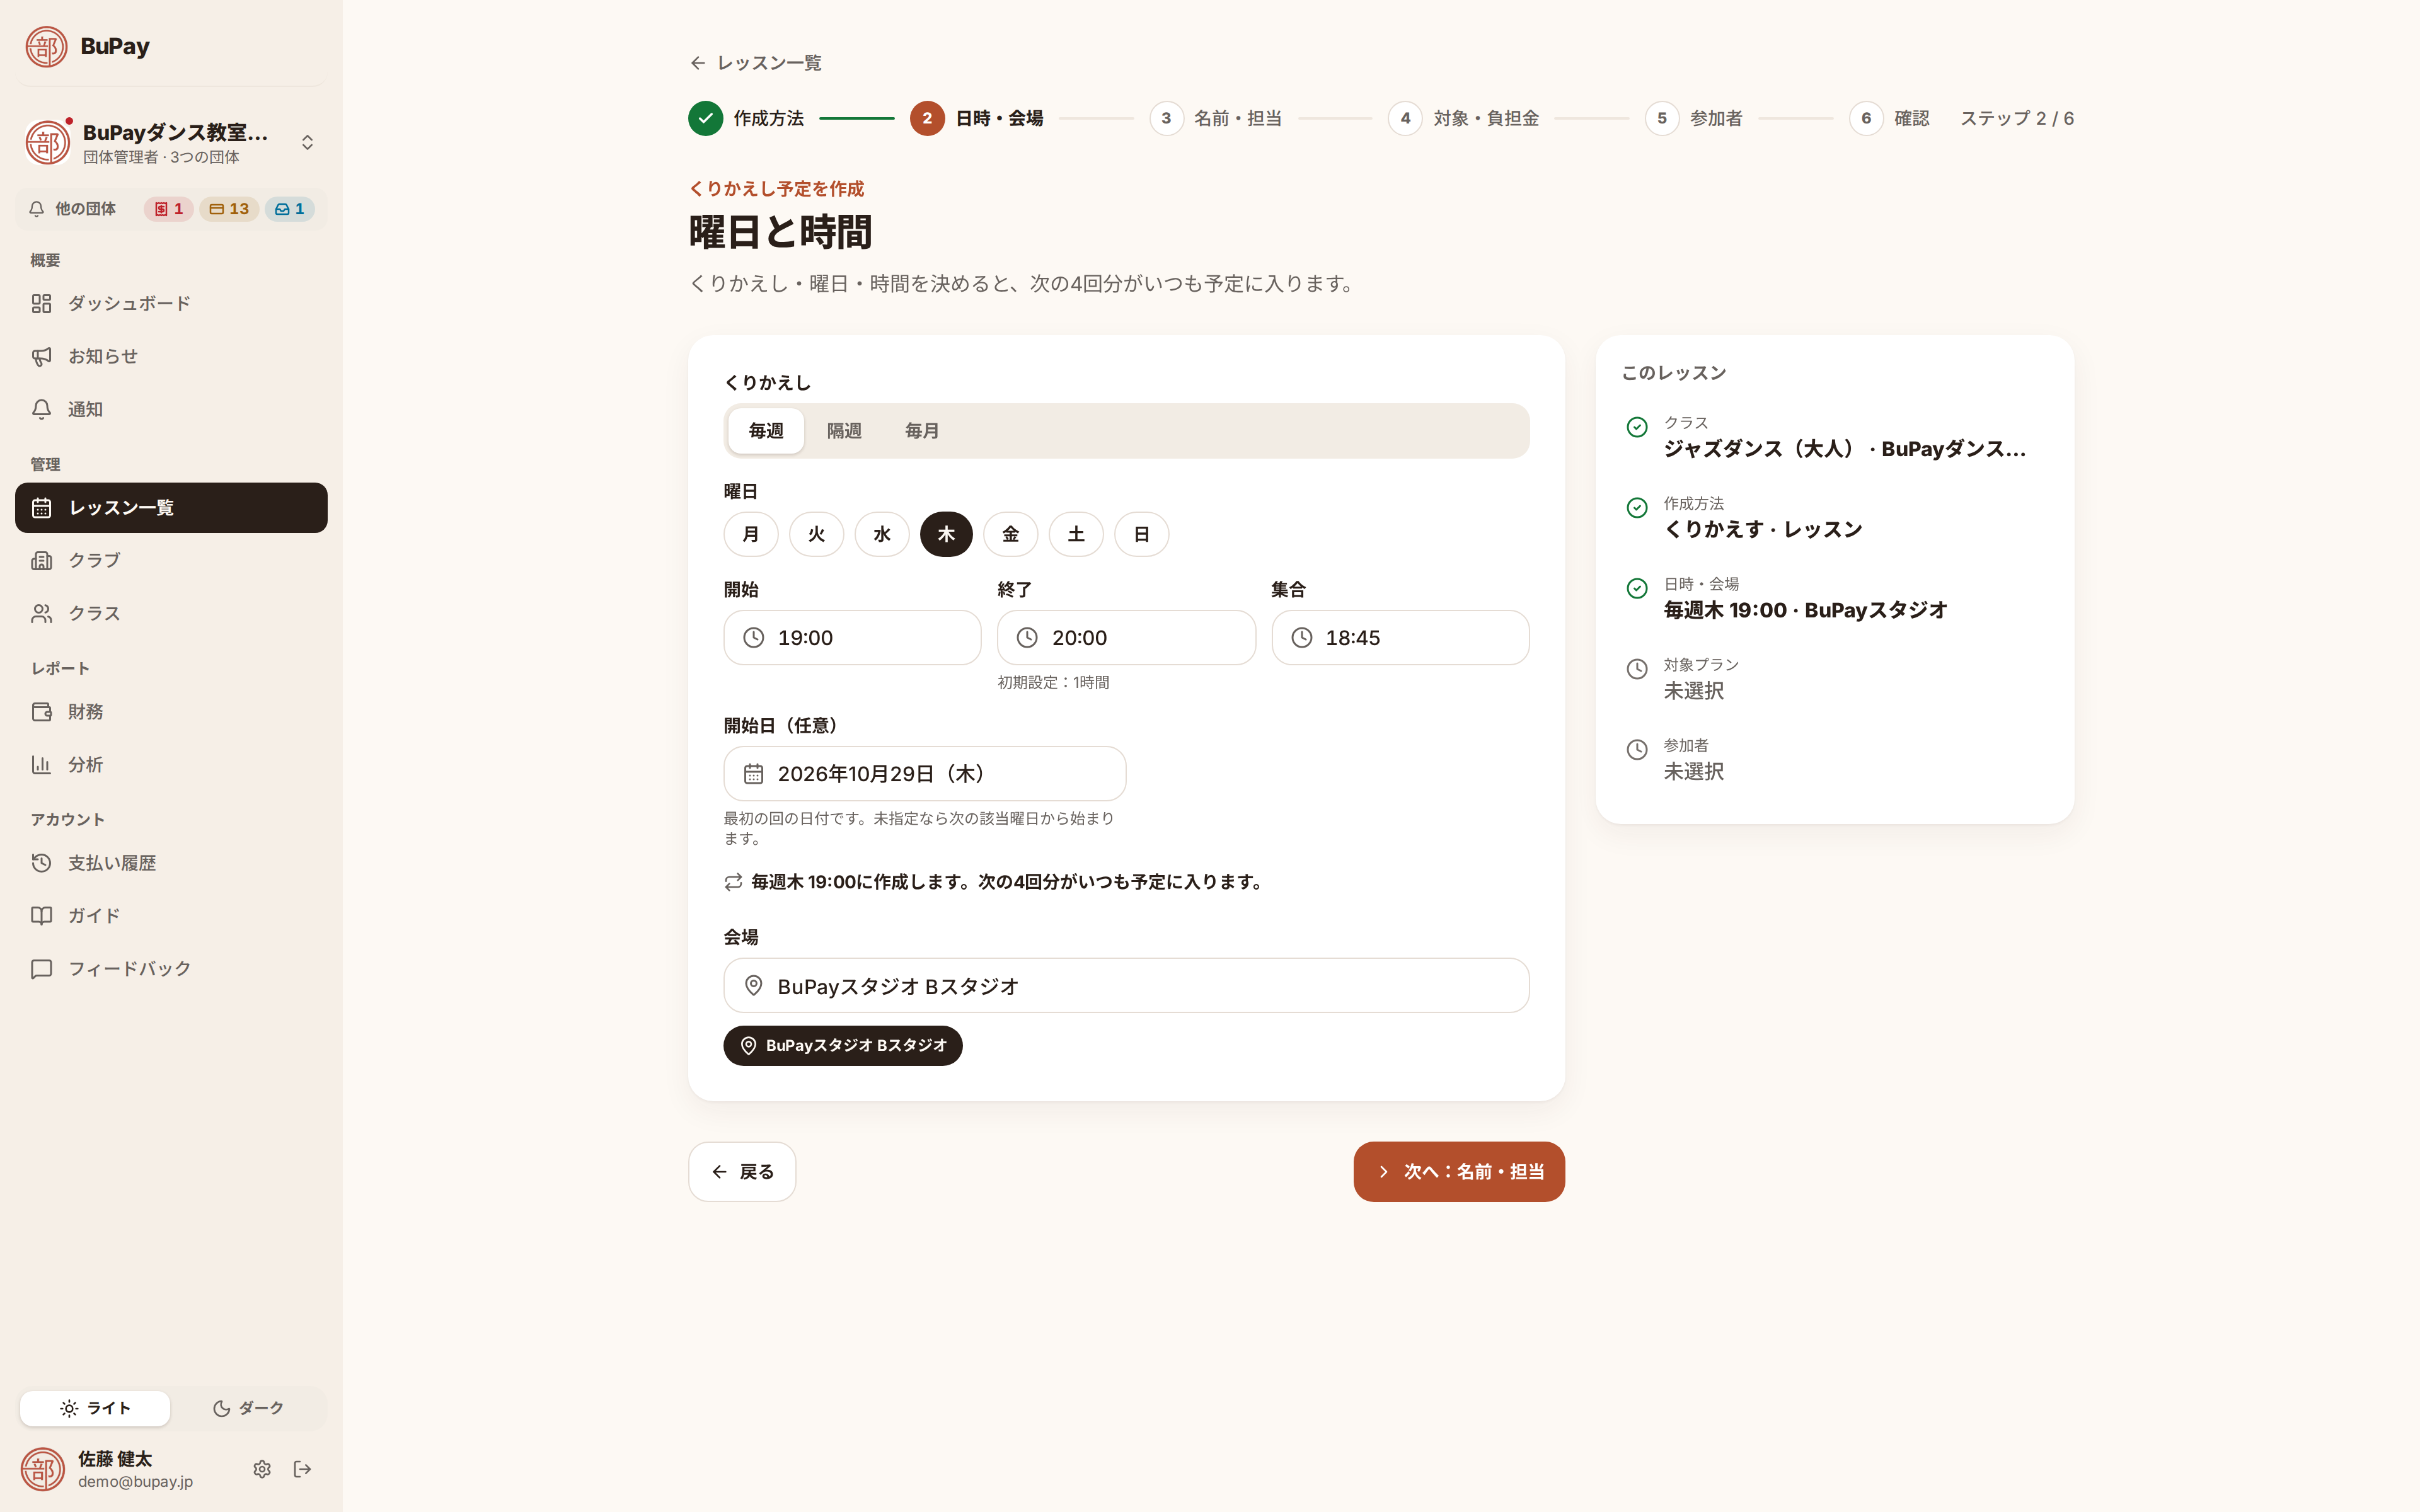Screen dimensions: 2420x1512
Task: Click 次へ：名前・担当 button
Action: (x=1459, y=1172)
